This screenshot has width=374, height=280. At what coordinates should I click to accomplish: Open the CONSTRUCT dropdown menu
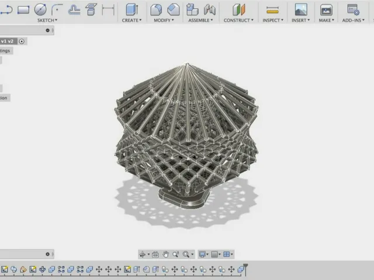pyautogui.click(x=238, y=20)
